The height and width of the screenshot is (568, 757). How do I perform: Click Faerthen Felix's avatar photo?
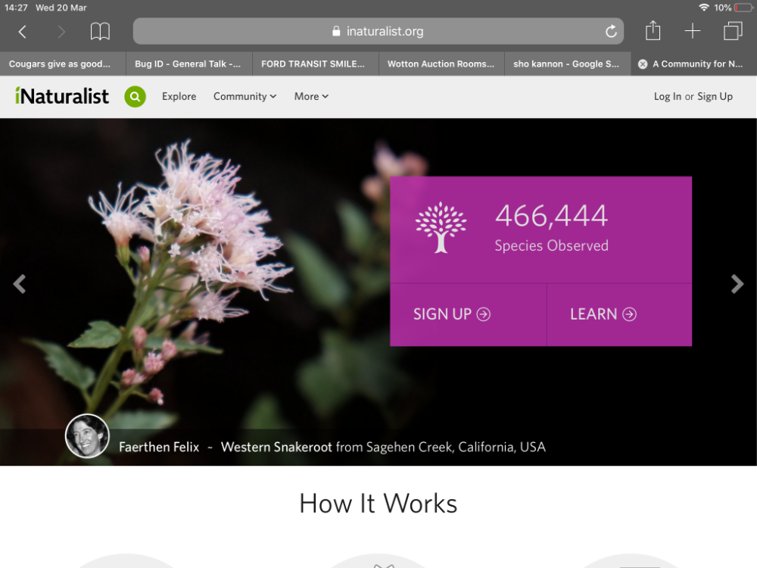[x=87, y=436]
